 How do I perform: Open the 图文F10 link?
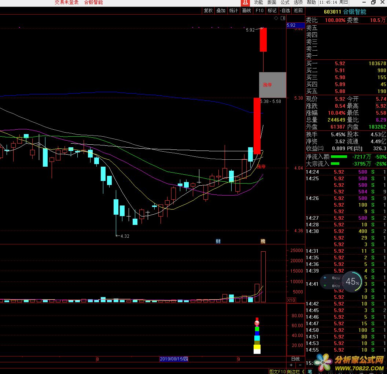click(x=277, y=371)
